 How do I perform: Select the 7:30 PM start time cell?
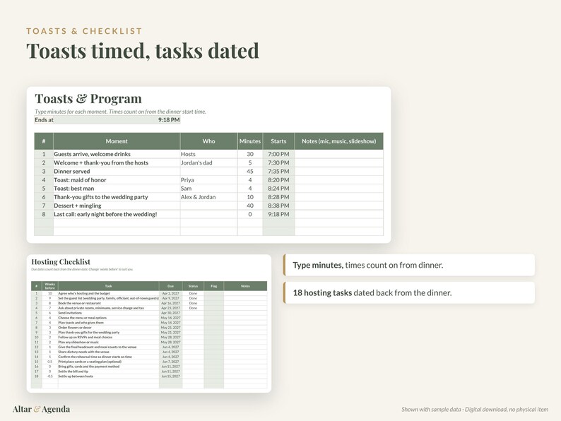click(x=278, y=162)
